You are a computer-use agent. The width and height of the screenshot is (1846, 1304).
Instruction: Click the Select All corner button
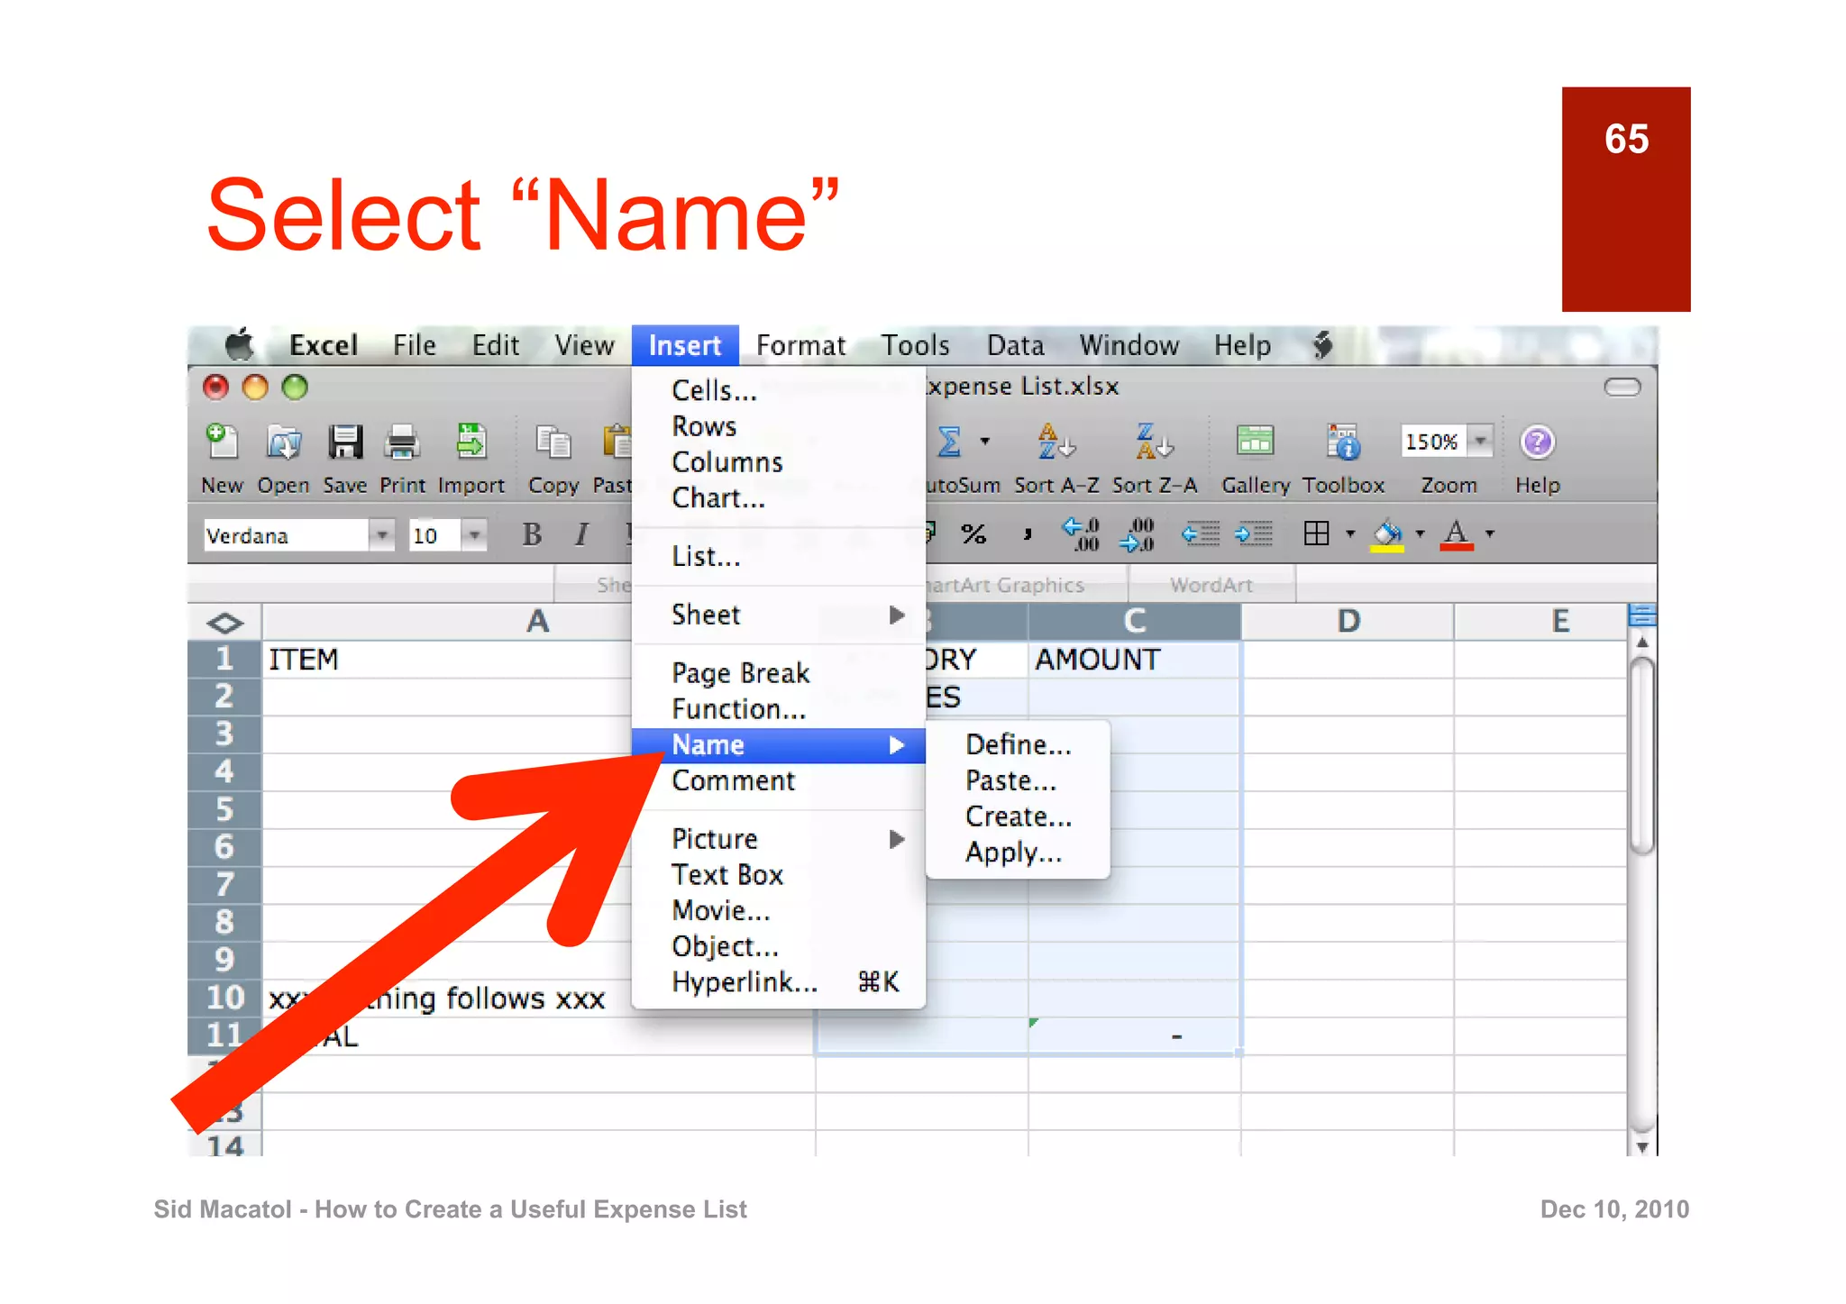pos(224,623)
